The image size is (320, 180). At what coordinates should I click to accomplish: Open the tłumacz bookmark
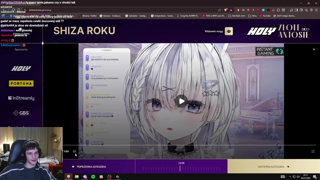110,16
